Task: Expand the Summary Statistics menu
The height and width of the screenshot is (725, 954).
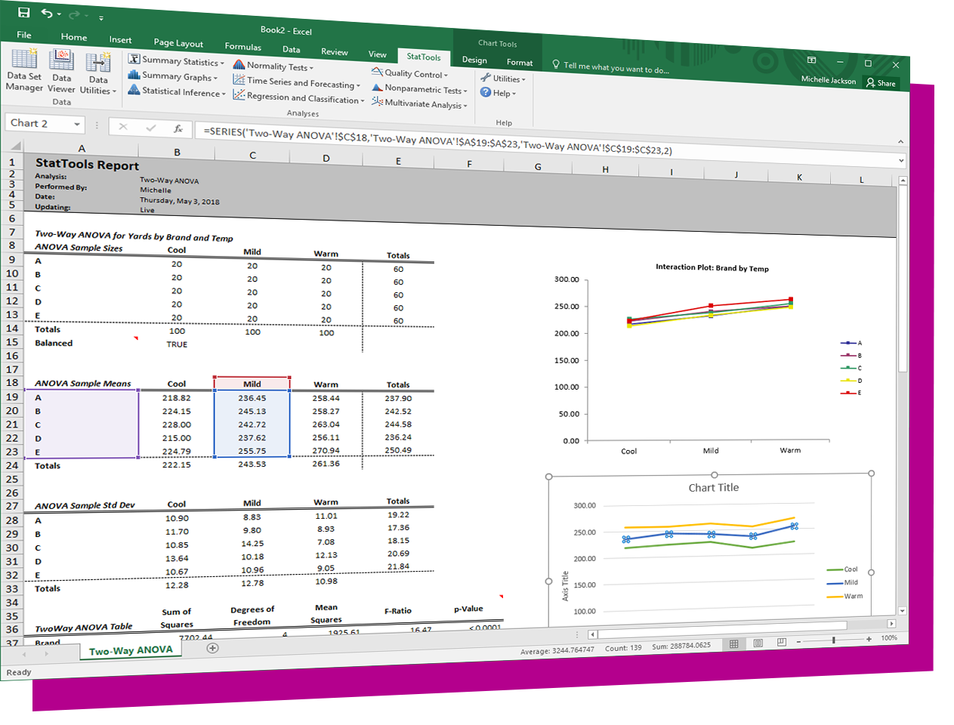Action: pyautogui.click(x=176, y=60)
